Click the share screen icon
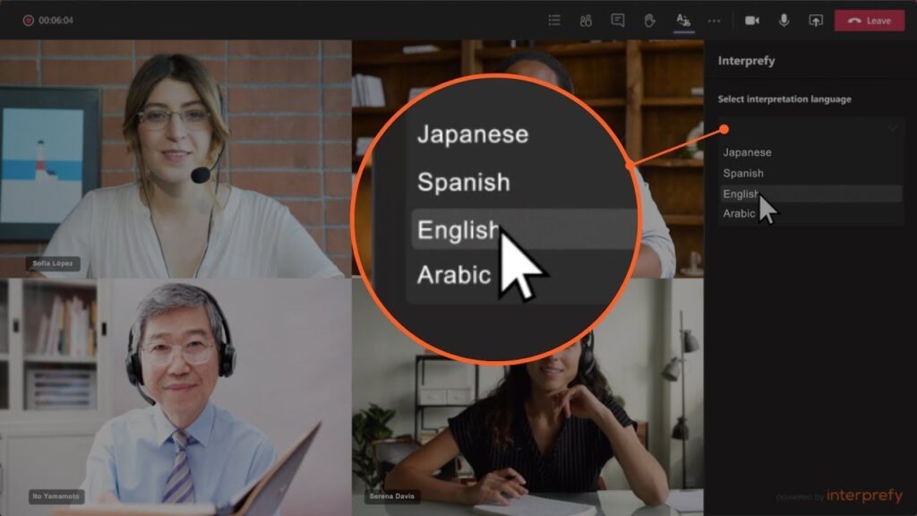Viewport: 917px width, 516px height. pyautogui.click(x=815, y=21)
